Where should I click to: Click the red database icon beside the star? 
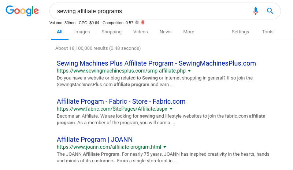pos(143,22)
